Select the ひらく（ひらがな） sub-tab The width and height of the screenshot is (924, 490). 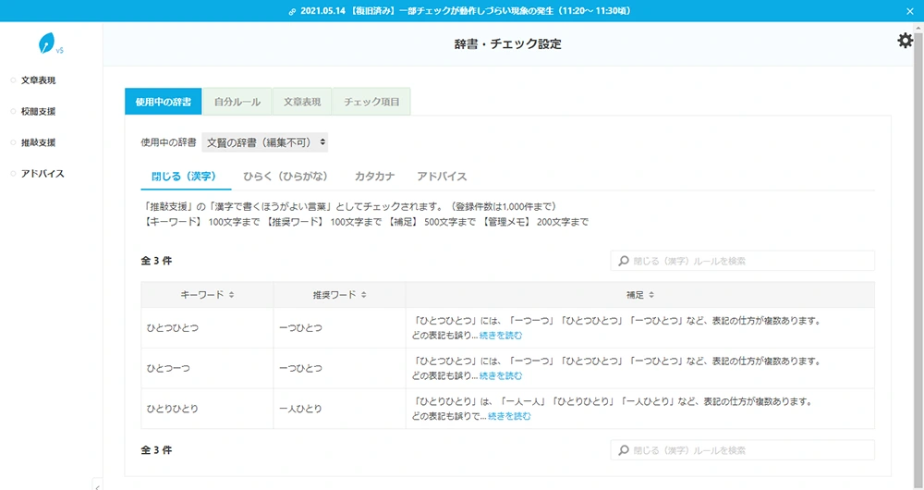(x=286, y=177)
